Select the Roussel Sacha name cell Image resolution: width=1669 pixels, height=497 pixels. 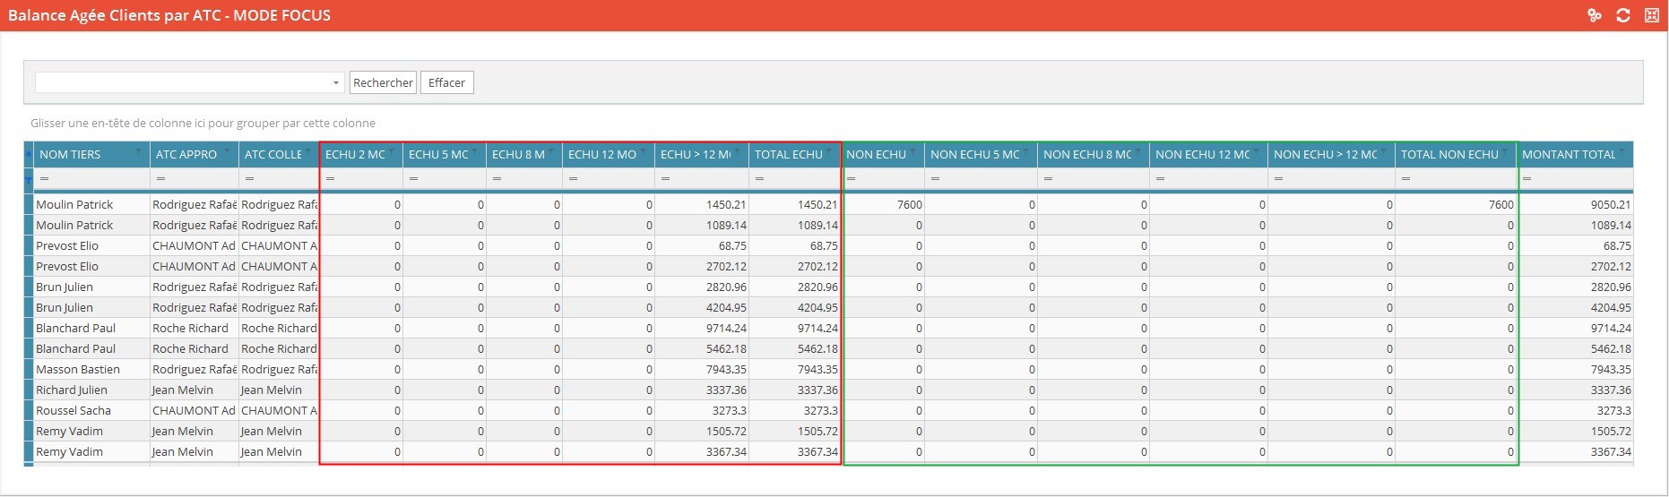tap(74, 411)
